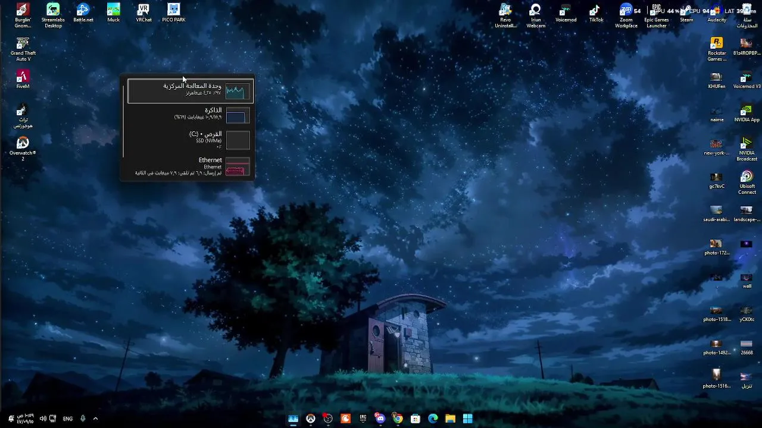762x428 pixels.
Task: Open File Explorer from the taskbar
Action: click(x=451, y=419)
